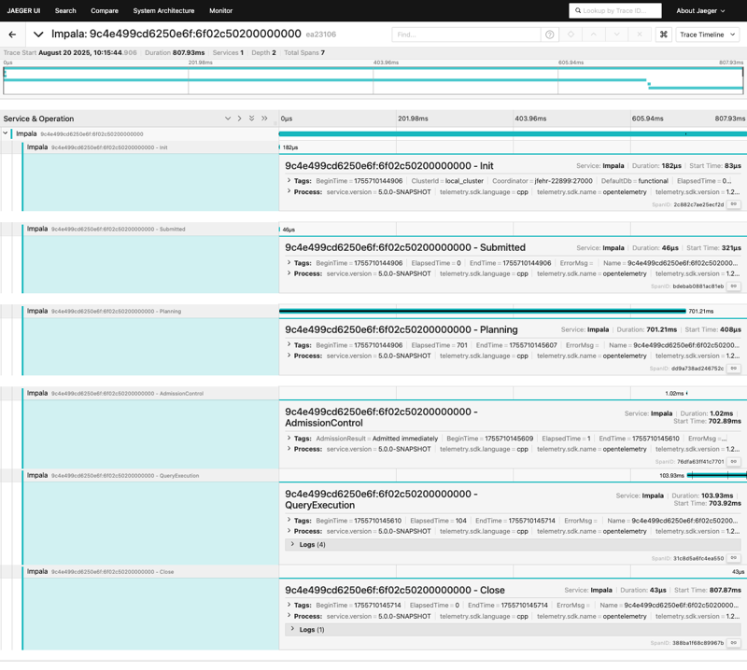Expand all spans with the double down chevron
The image size is (747, 670).
click(x=252, y=119)
